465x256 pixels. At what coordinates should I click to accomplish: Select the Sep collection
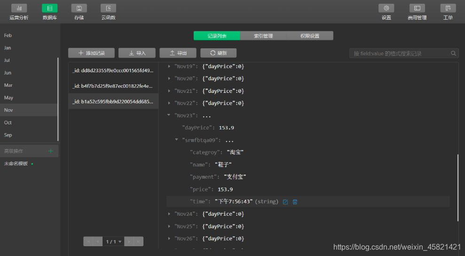[29, 135]
